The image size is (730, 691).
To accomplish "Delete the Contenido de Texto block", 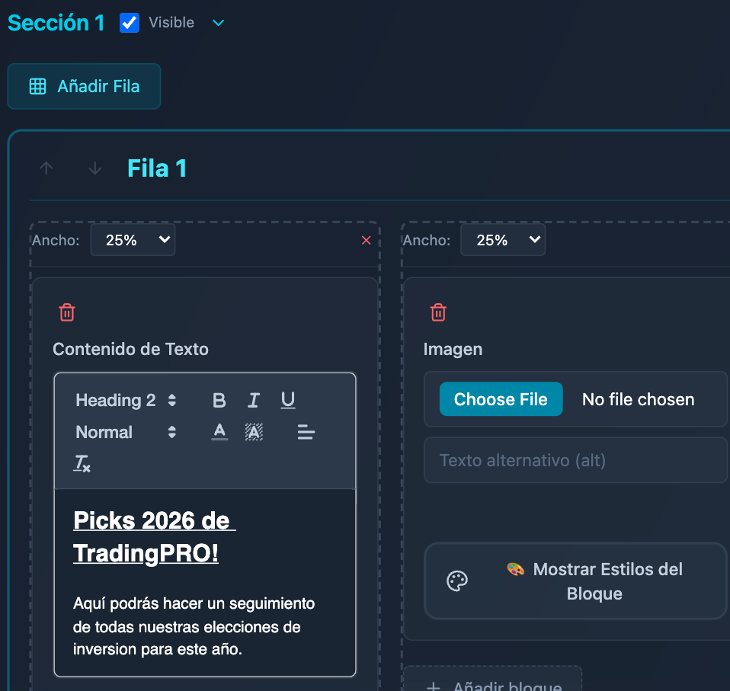I will coord(67,312).
